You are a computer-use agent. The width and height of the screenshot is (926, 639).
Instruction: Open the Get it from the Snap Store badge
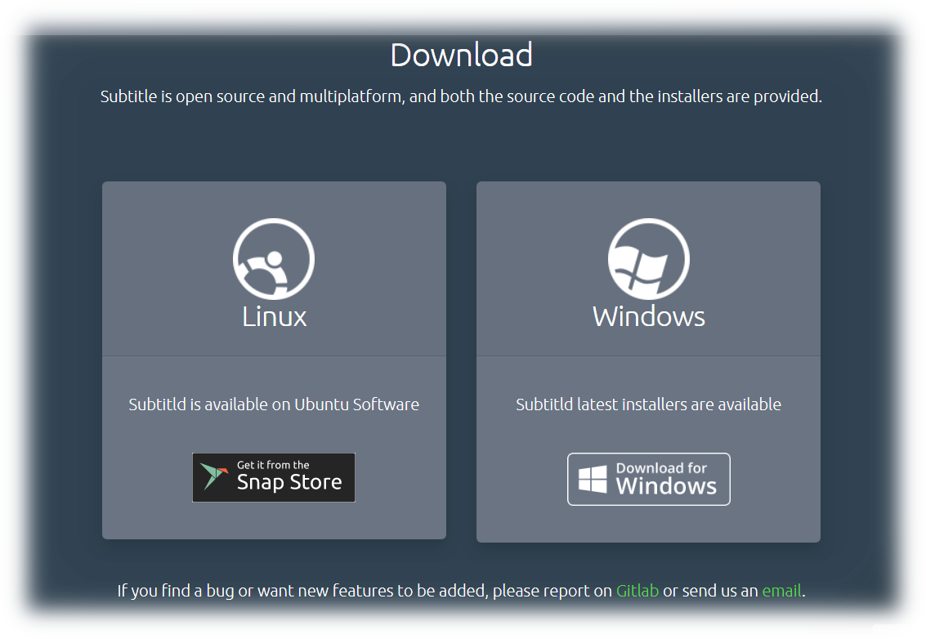(x=274, y=478)
